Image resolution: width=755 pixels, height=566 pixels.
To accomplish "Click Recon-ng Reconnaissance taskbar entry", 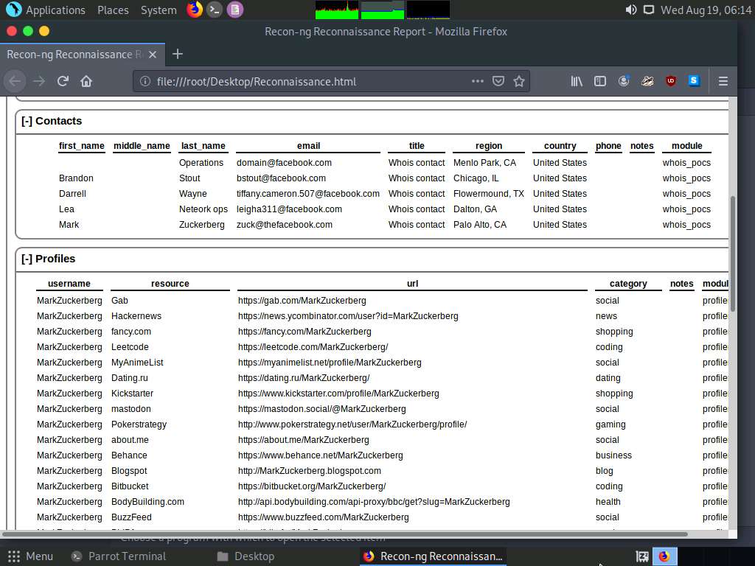I will pyautogui.click(x=434, y=556).
